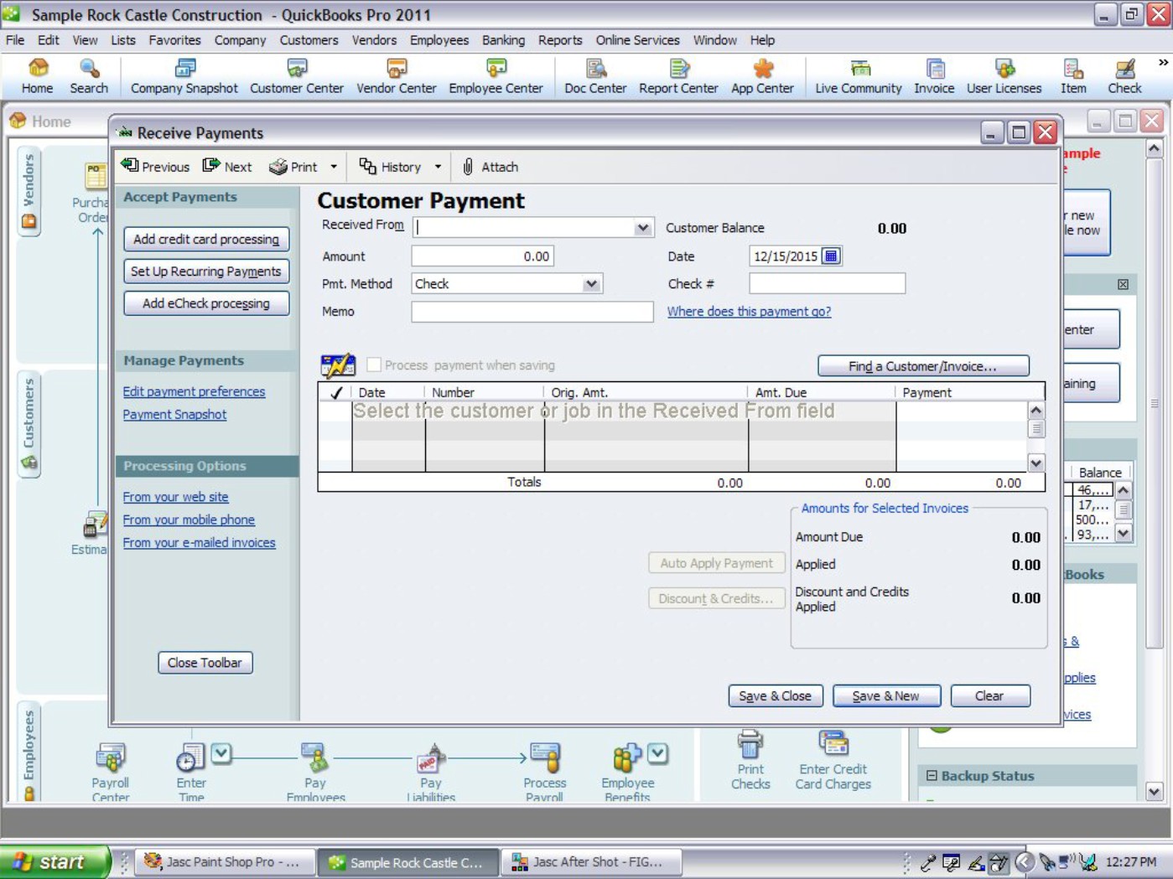This screenshot has width=1173, height=879.
Task: Open the Online Services menu
Action: [x=637, y=40]
